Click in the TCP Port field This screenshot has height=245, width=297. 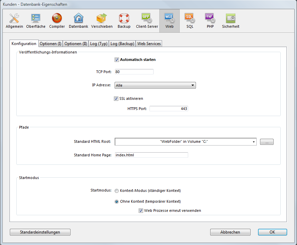coord(134,72)
